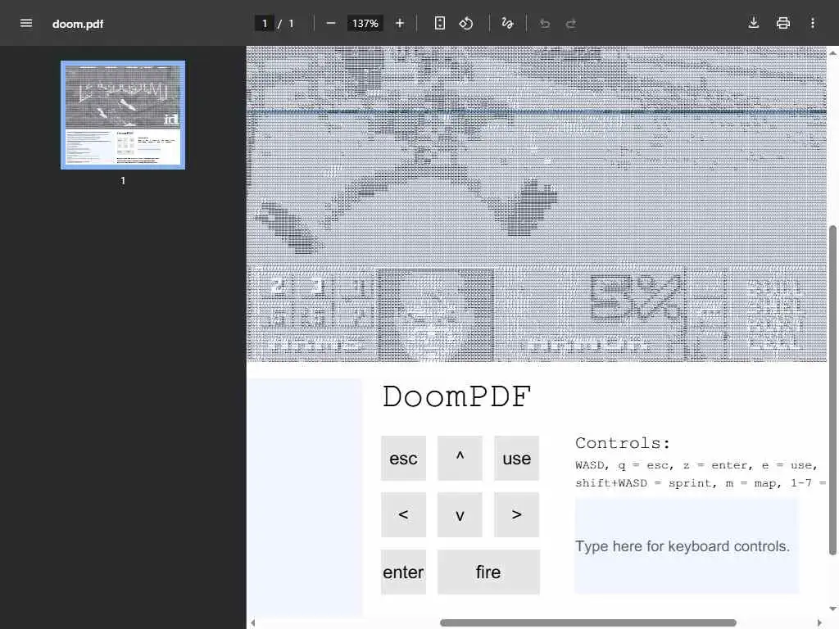
Task: Rotate the document counterclockwise
Action: (x=466, y=23)
